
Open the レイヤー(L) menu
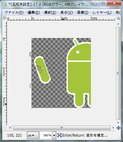coord(102,13)
